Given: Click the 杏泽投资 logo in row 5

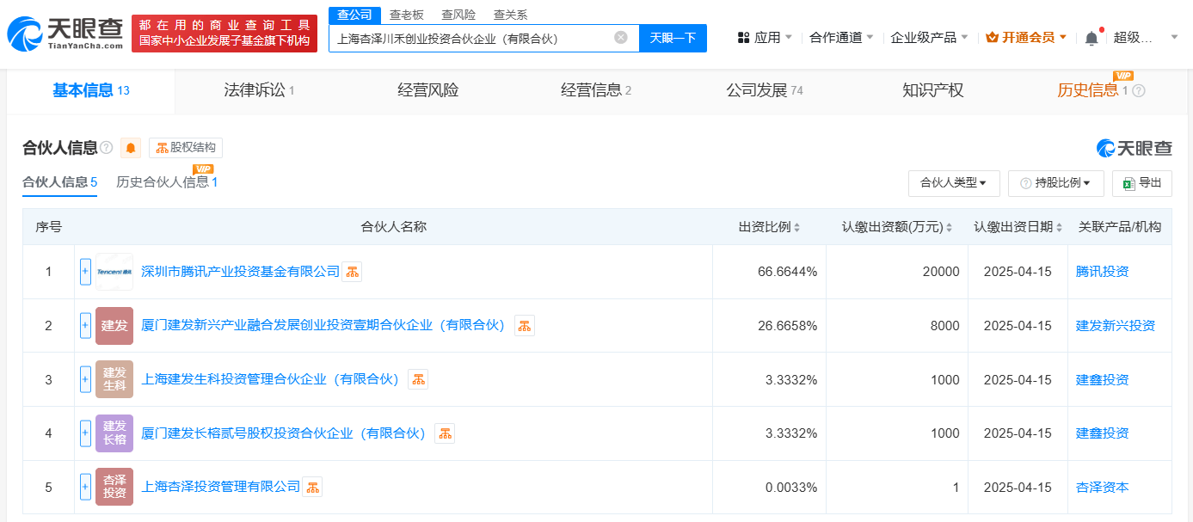Looking at the screenshot, I should click(114, 487).
